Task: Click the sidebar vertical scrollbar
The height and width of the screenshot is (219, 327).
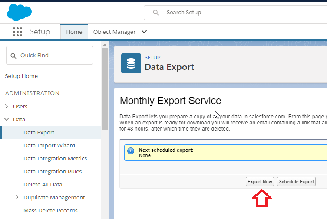Action: pos(105,87)
